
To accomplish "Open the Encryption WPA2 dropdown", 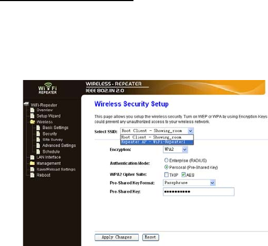I will [x=176, y=149].
